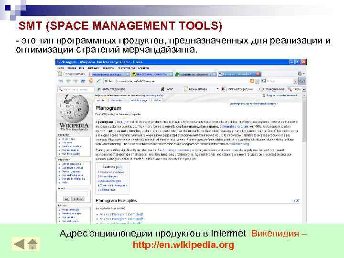Reload the page with the orange icon
344x258 pixels.
point(91,81)
